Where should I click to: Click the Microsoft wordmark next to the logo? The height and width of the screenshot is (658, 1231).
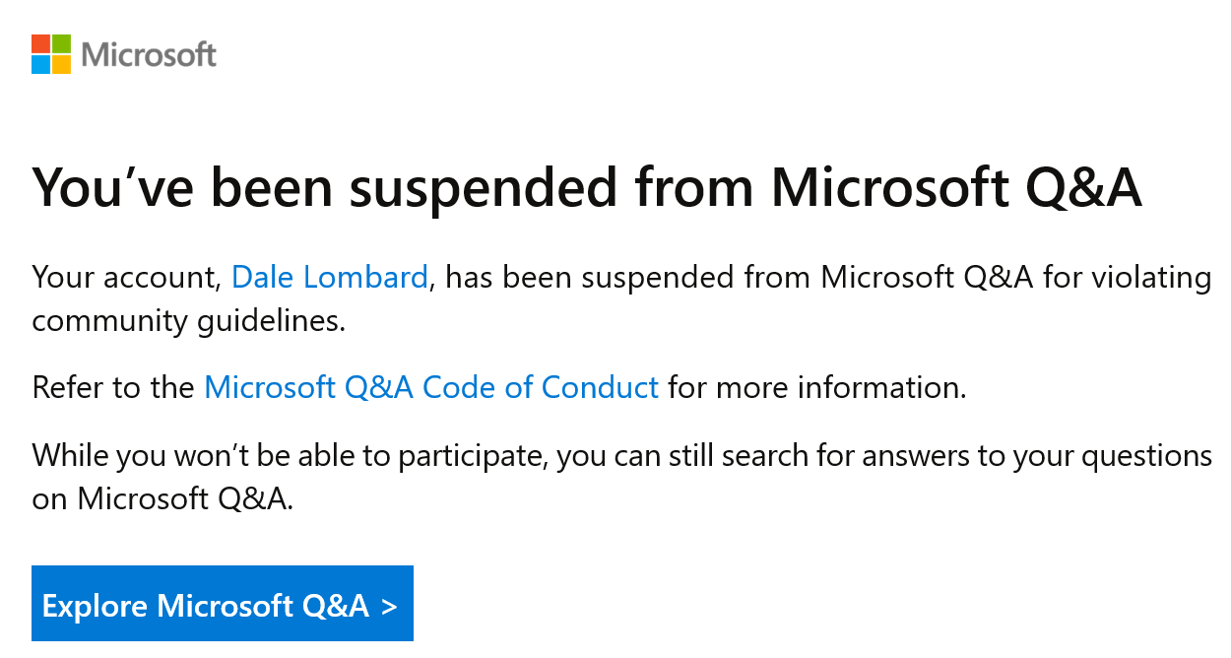[x=148, y=55]
